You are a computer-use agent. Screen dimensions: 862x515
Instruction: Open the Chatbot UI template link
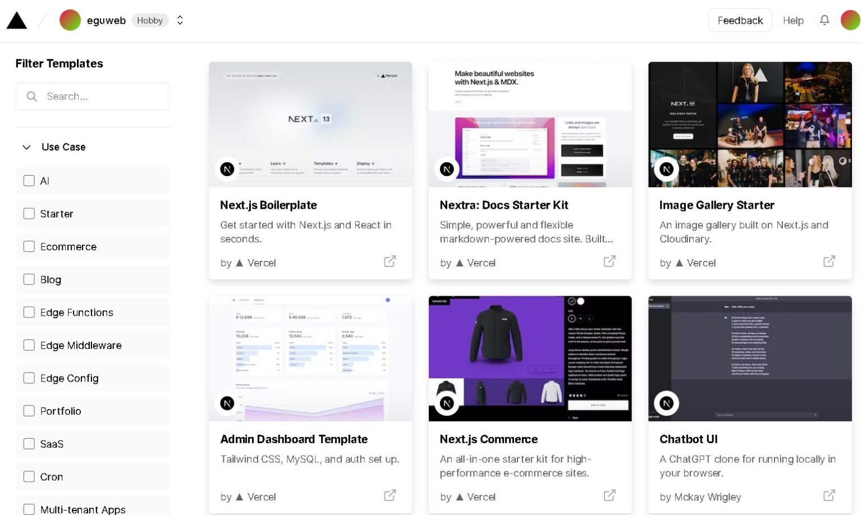689,439
